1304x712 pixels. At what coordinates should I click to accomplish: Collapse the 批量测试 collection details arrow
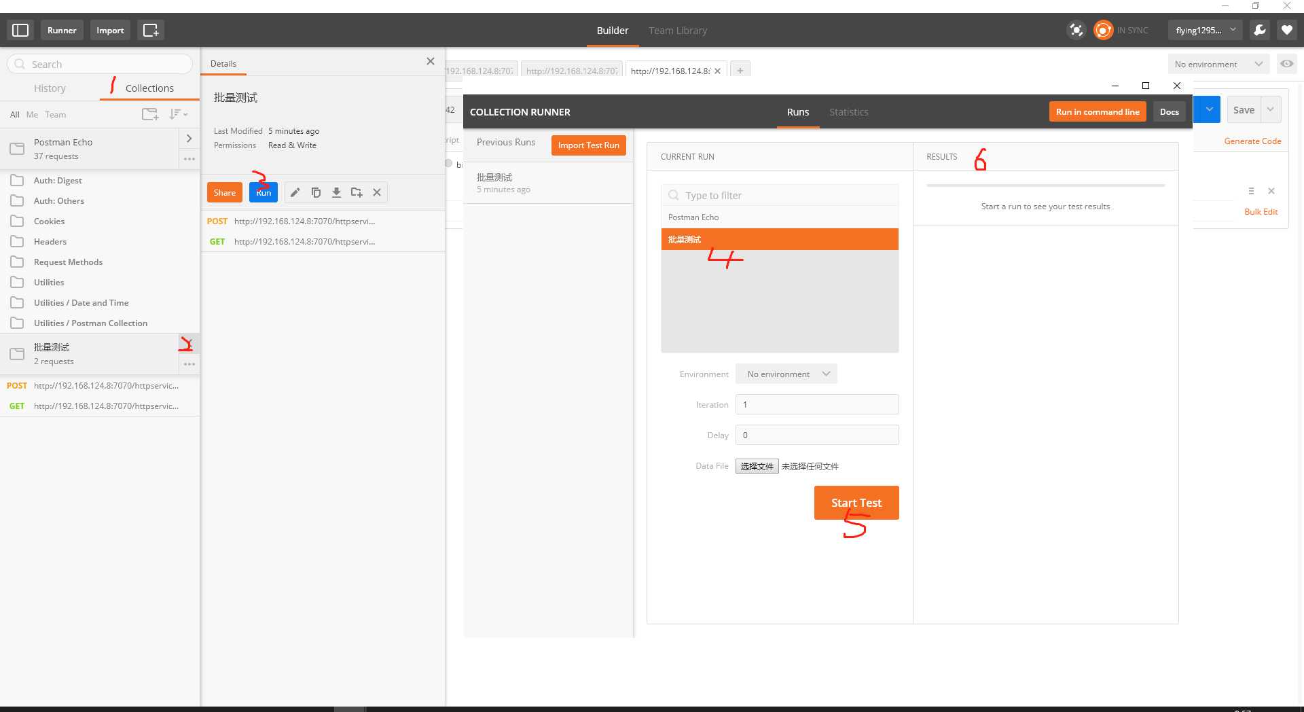coord(189,344)
